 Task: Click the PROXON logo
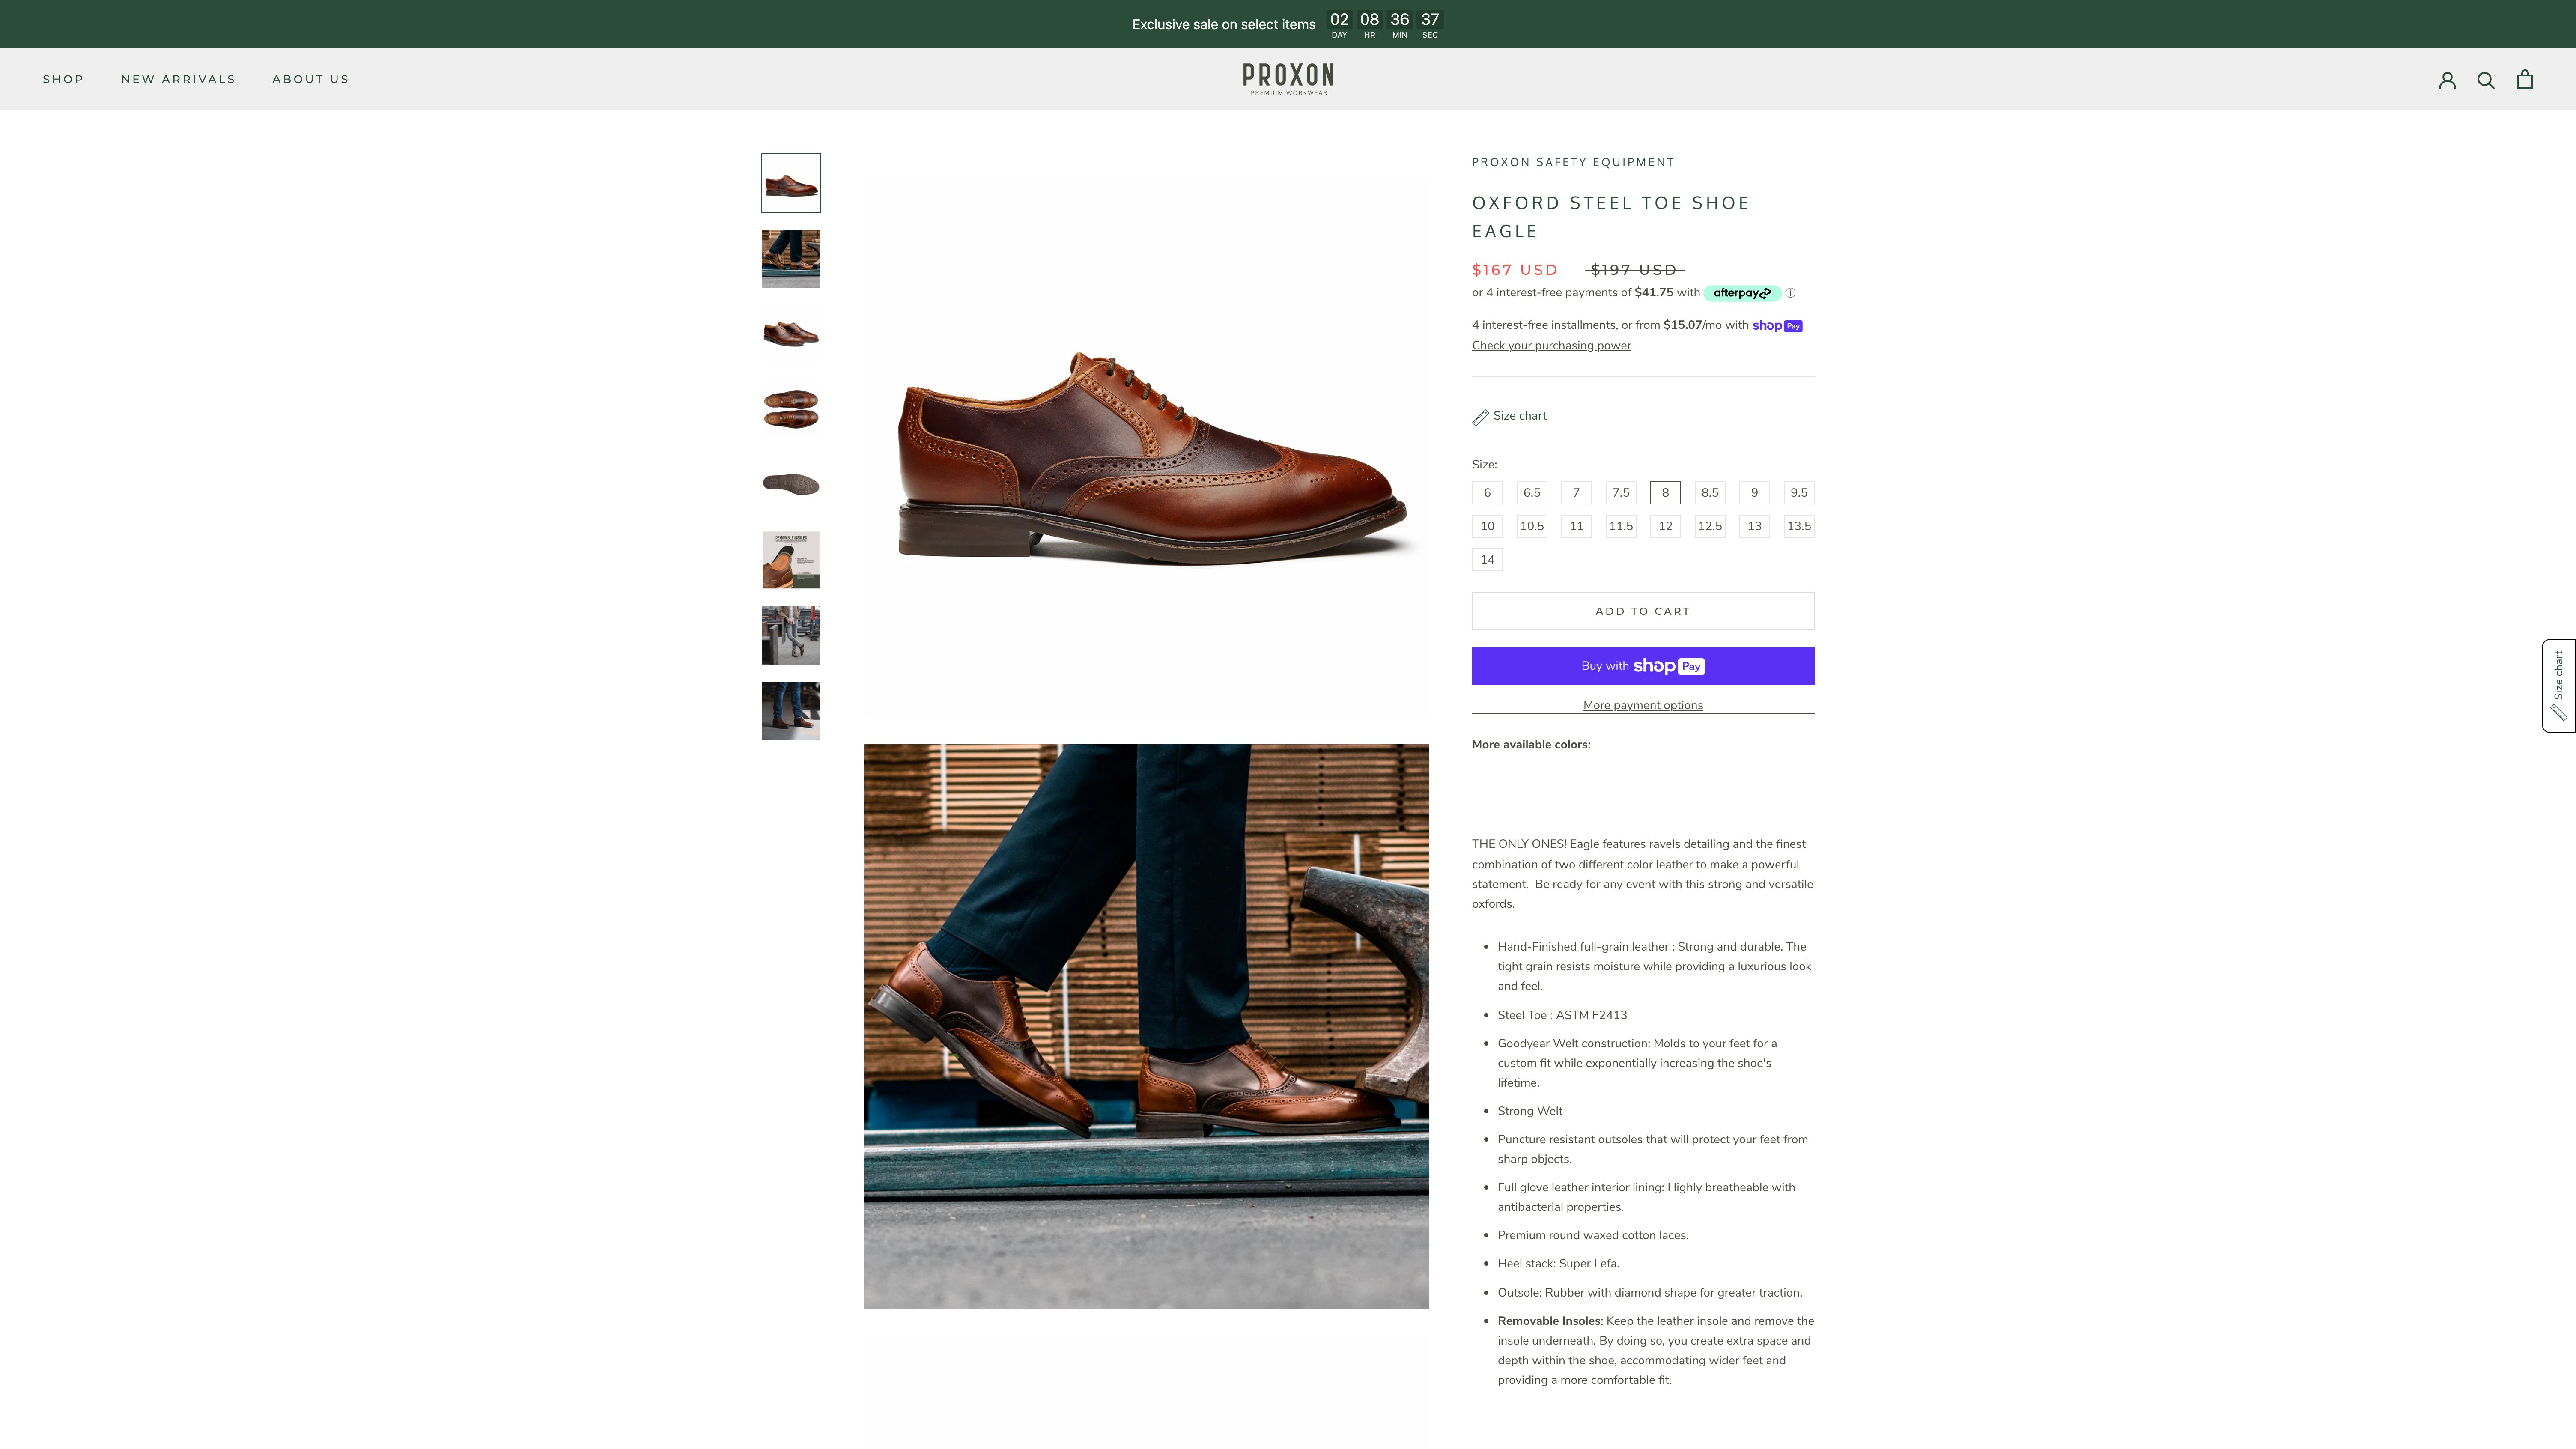[1288, 78]
